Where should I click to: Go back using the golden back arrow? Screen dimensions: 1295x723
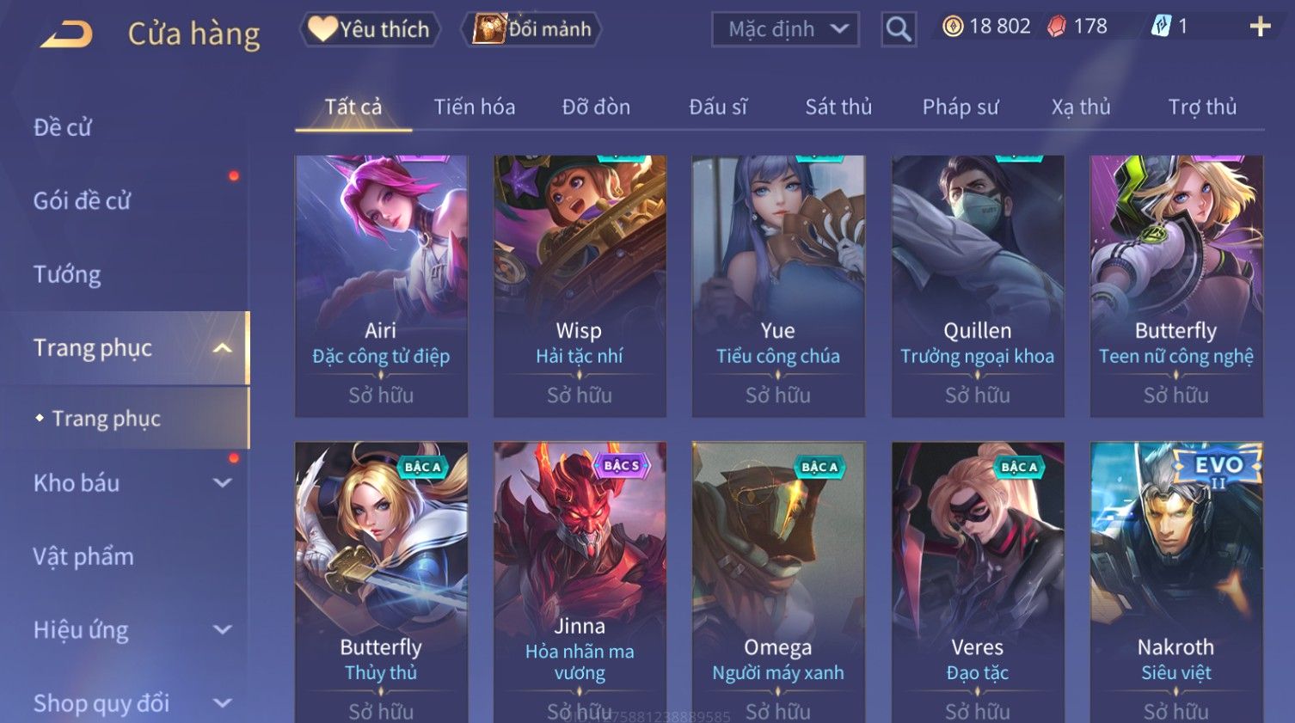pyautogui.click(x=67, y=34)
